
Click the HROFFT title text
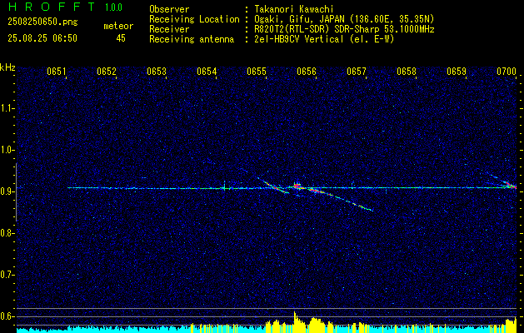(51, 7)
